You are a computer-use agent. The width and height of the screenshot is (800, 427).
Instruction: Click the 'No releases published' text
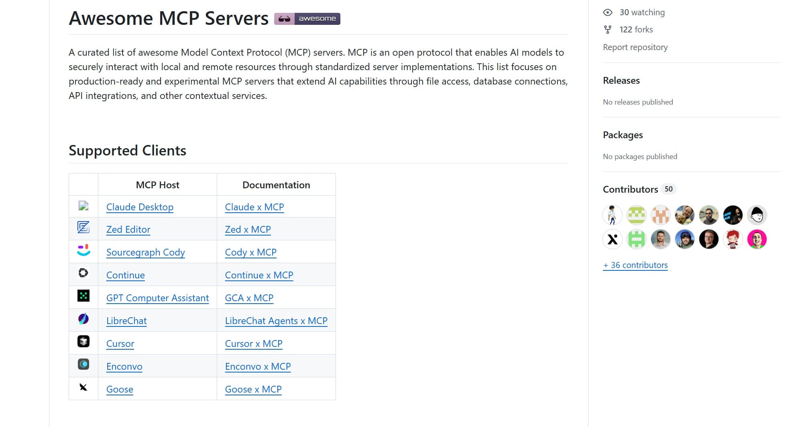click(x=638, y=102)
